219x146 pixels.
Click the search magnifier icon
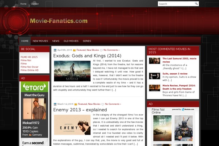click(196, 4)
